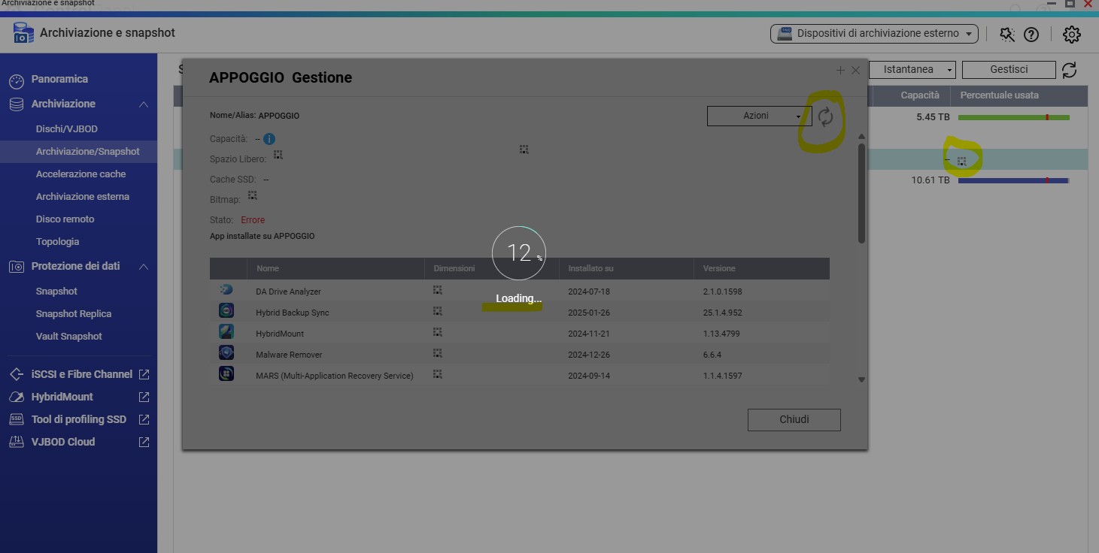
Task: Open the Dispositivi di archiviazione esterno dropdown
Action: tap(873, 34)
